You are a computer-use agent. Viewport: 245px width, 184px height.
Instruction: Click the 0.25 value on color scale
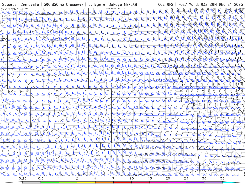(x=23, y=178)
